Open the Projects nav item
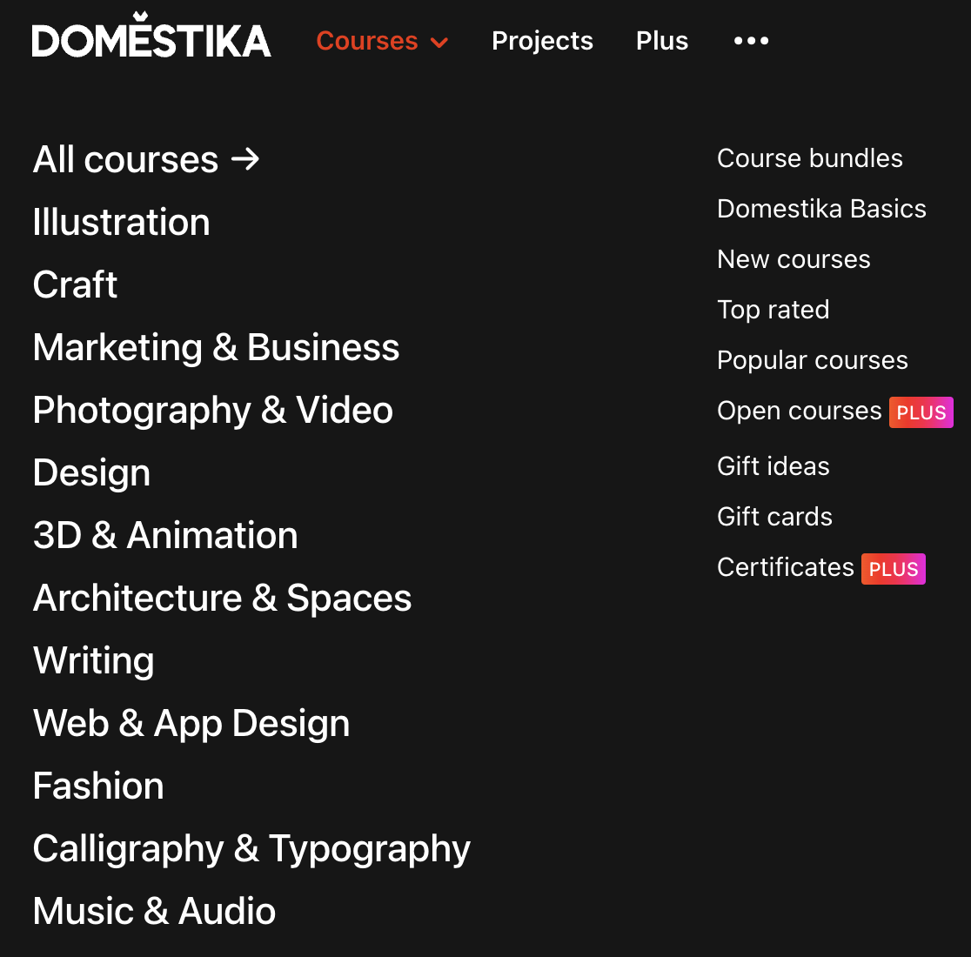This screenshot has height=957, width=971. pos(542,41)
